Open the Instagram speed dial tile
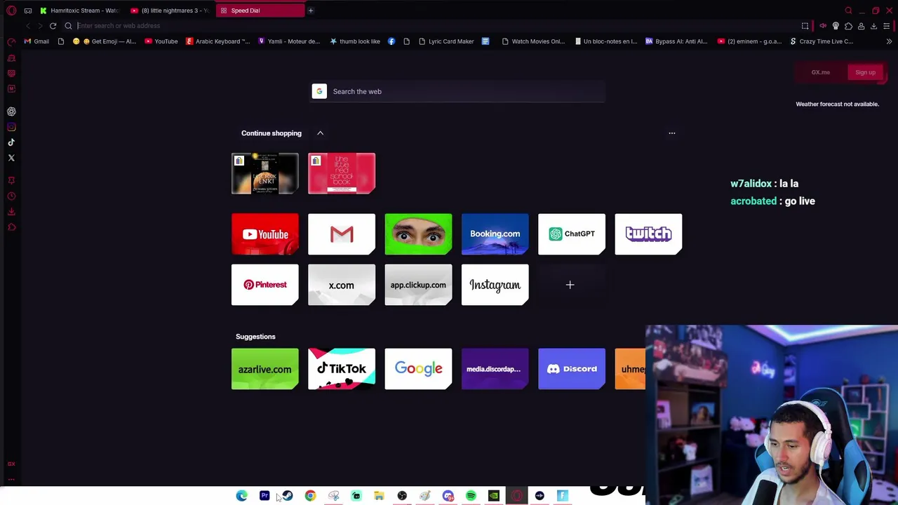This screenshot has height=505, width=898. pyautogui.click(x=495, y=285)
